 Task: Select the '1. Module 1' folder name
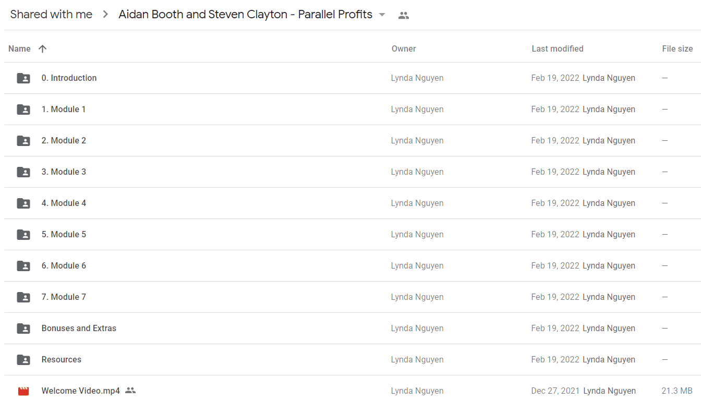tap(64, 109)
